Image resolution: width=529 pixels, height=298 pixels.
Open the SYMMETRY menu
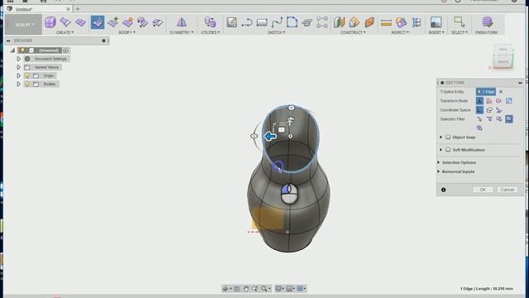pyautogui.click(x=182, y=32)
